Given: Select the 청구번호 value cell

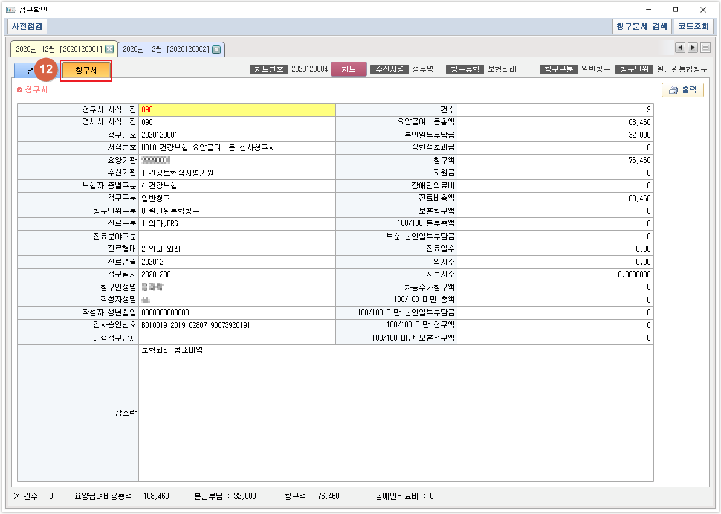Looking at the screenshot, I should (237, 135).
